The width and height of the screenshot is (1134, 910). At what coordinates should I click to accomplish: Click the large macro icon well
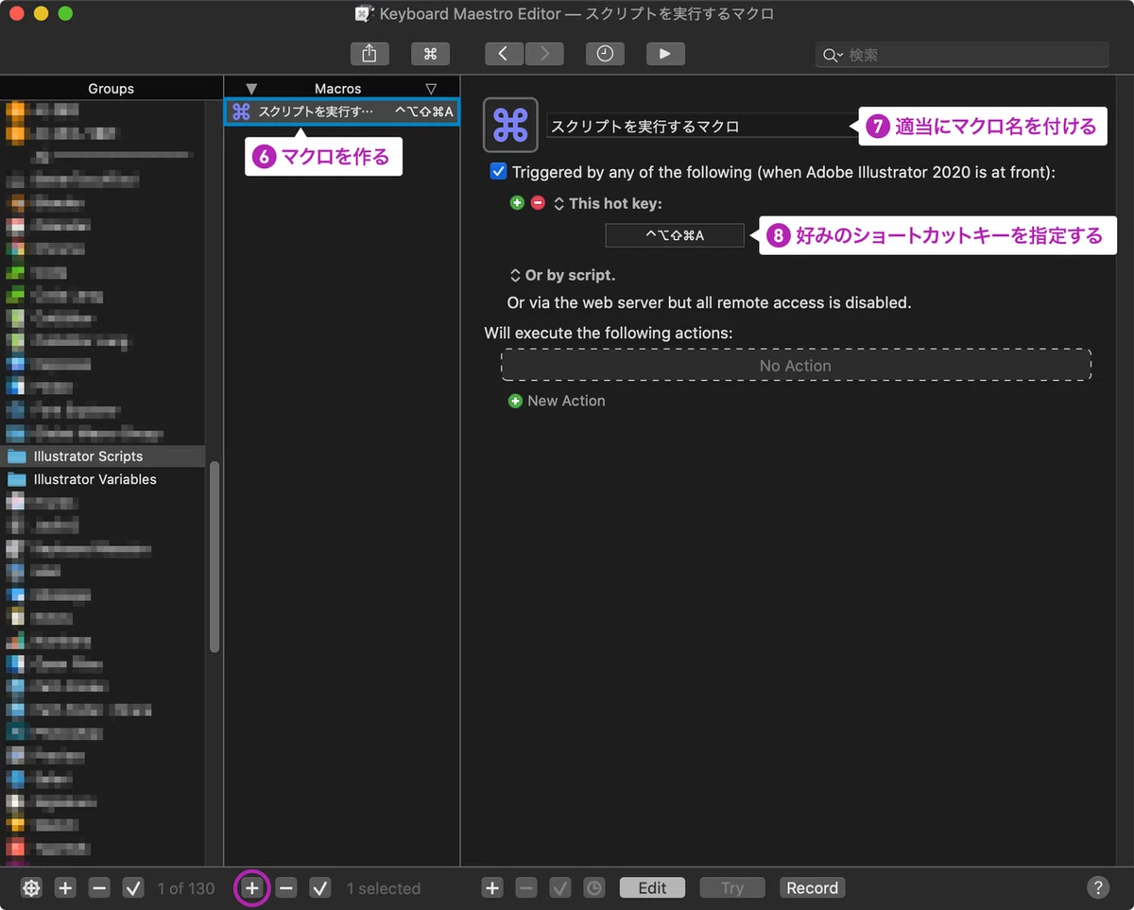point(510,125)
